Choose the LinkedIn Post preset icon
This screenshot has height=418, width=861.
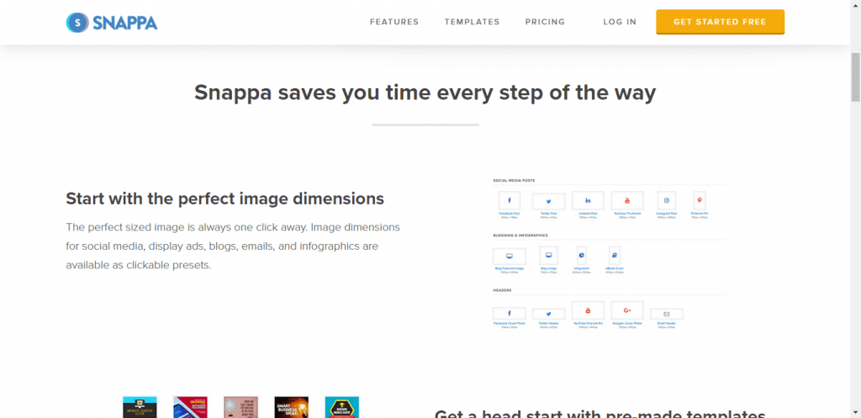click(588, 200)
